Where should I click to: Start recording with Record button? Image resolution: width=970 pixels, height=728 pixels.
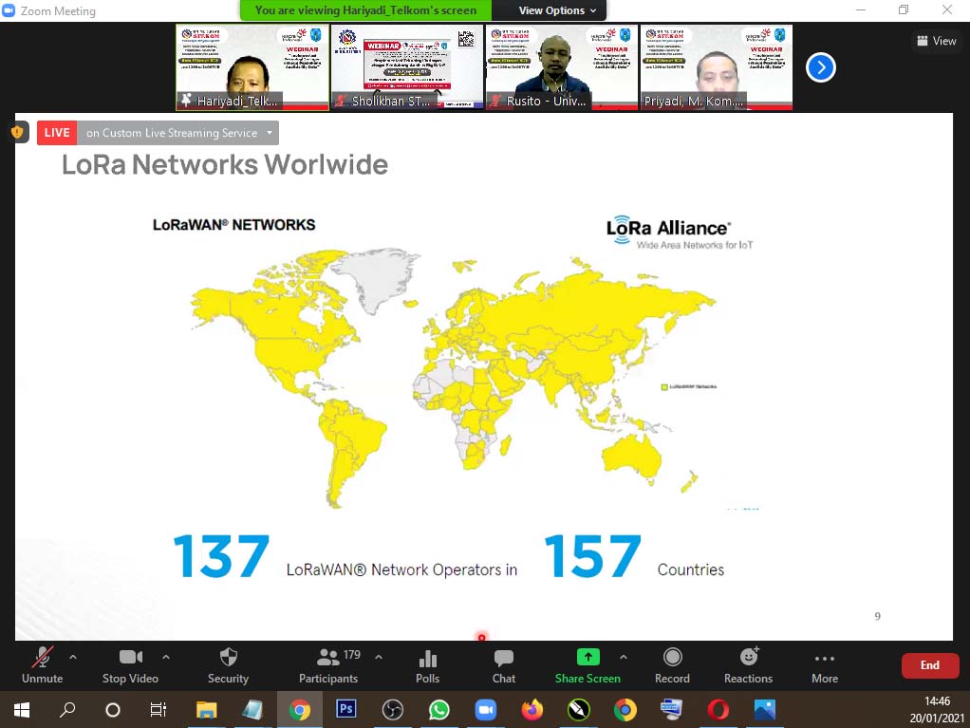pyautogui.click(x=672, y=665)
